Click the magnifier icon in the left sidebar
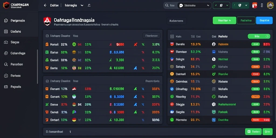The image size is (276, 138). point(6,64)
